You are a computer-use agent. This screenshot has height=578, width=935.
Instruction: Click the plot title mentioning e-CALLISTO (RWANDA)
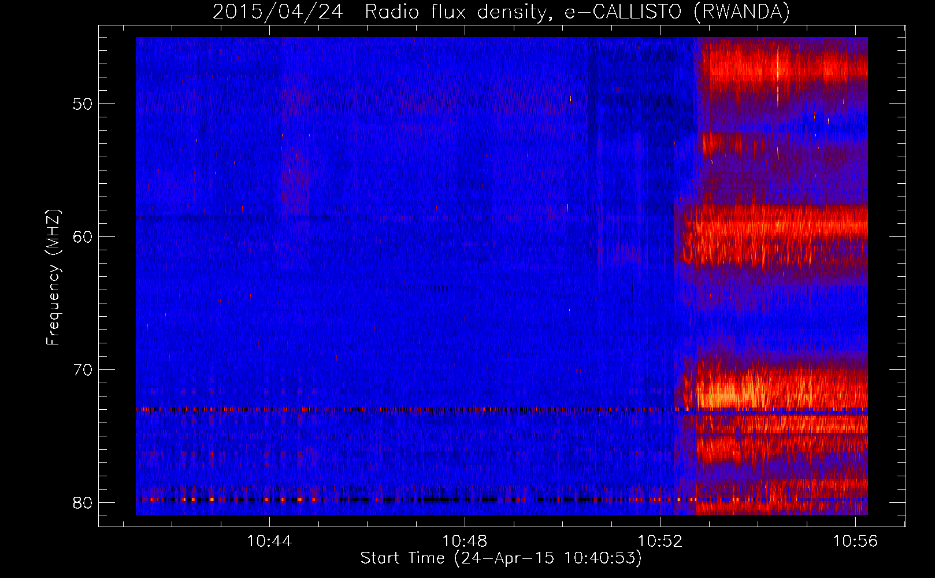tap(501, 12)
